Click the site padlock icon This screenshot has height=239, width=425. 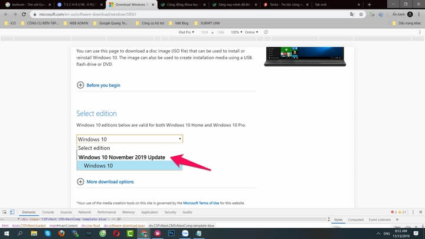click(35, 14)
